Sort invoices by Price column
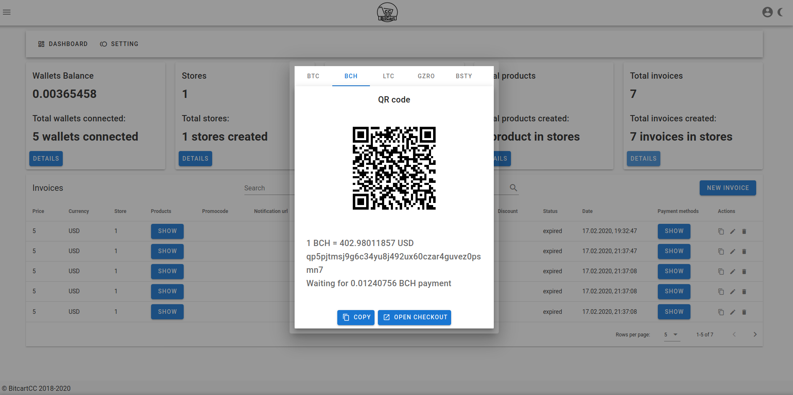 point(38,211)
